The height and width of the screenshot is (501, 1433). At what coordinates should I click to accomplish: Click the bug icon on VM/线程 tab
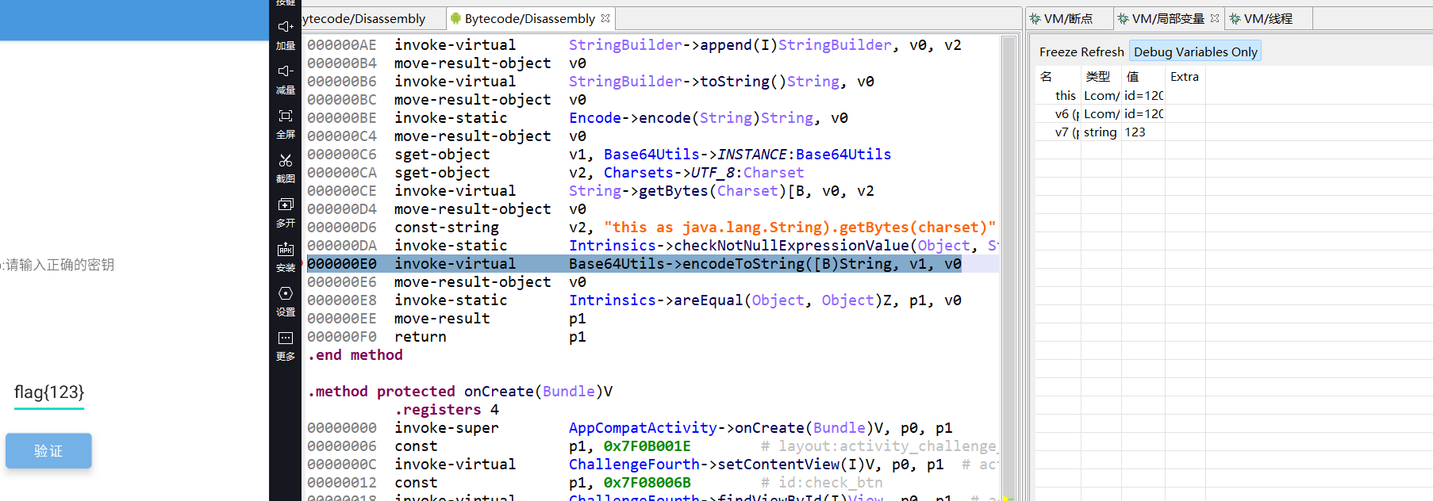1235,18
